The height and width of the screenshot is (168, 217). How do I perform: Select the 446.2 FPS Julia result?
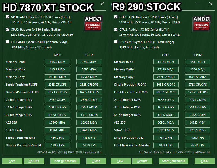click(58, 138)
